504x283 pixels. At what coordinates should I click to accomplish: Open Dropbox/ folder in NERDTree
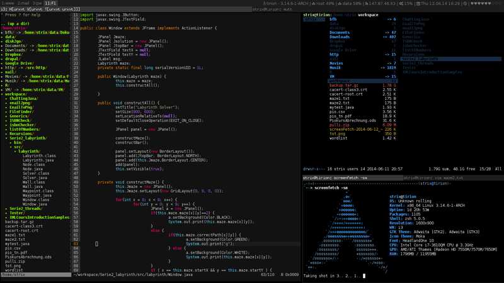[13, 55]
